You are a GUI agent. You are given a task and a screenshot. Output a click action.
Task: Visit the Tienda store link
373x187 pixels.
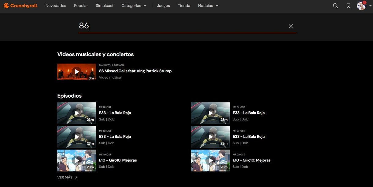point(184,6)
